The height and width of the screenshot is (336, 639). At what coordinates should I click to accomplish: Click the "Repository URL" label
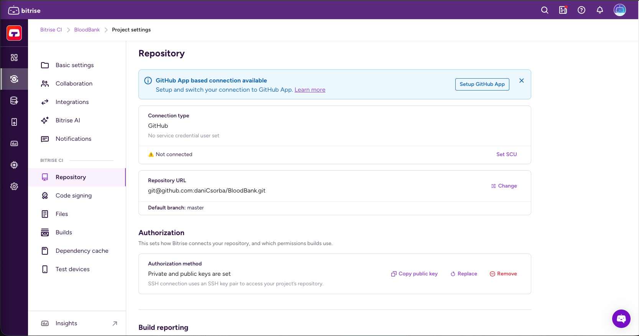[x=167, y=181]
